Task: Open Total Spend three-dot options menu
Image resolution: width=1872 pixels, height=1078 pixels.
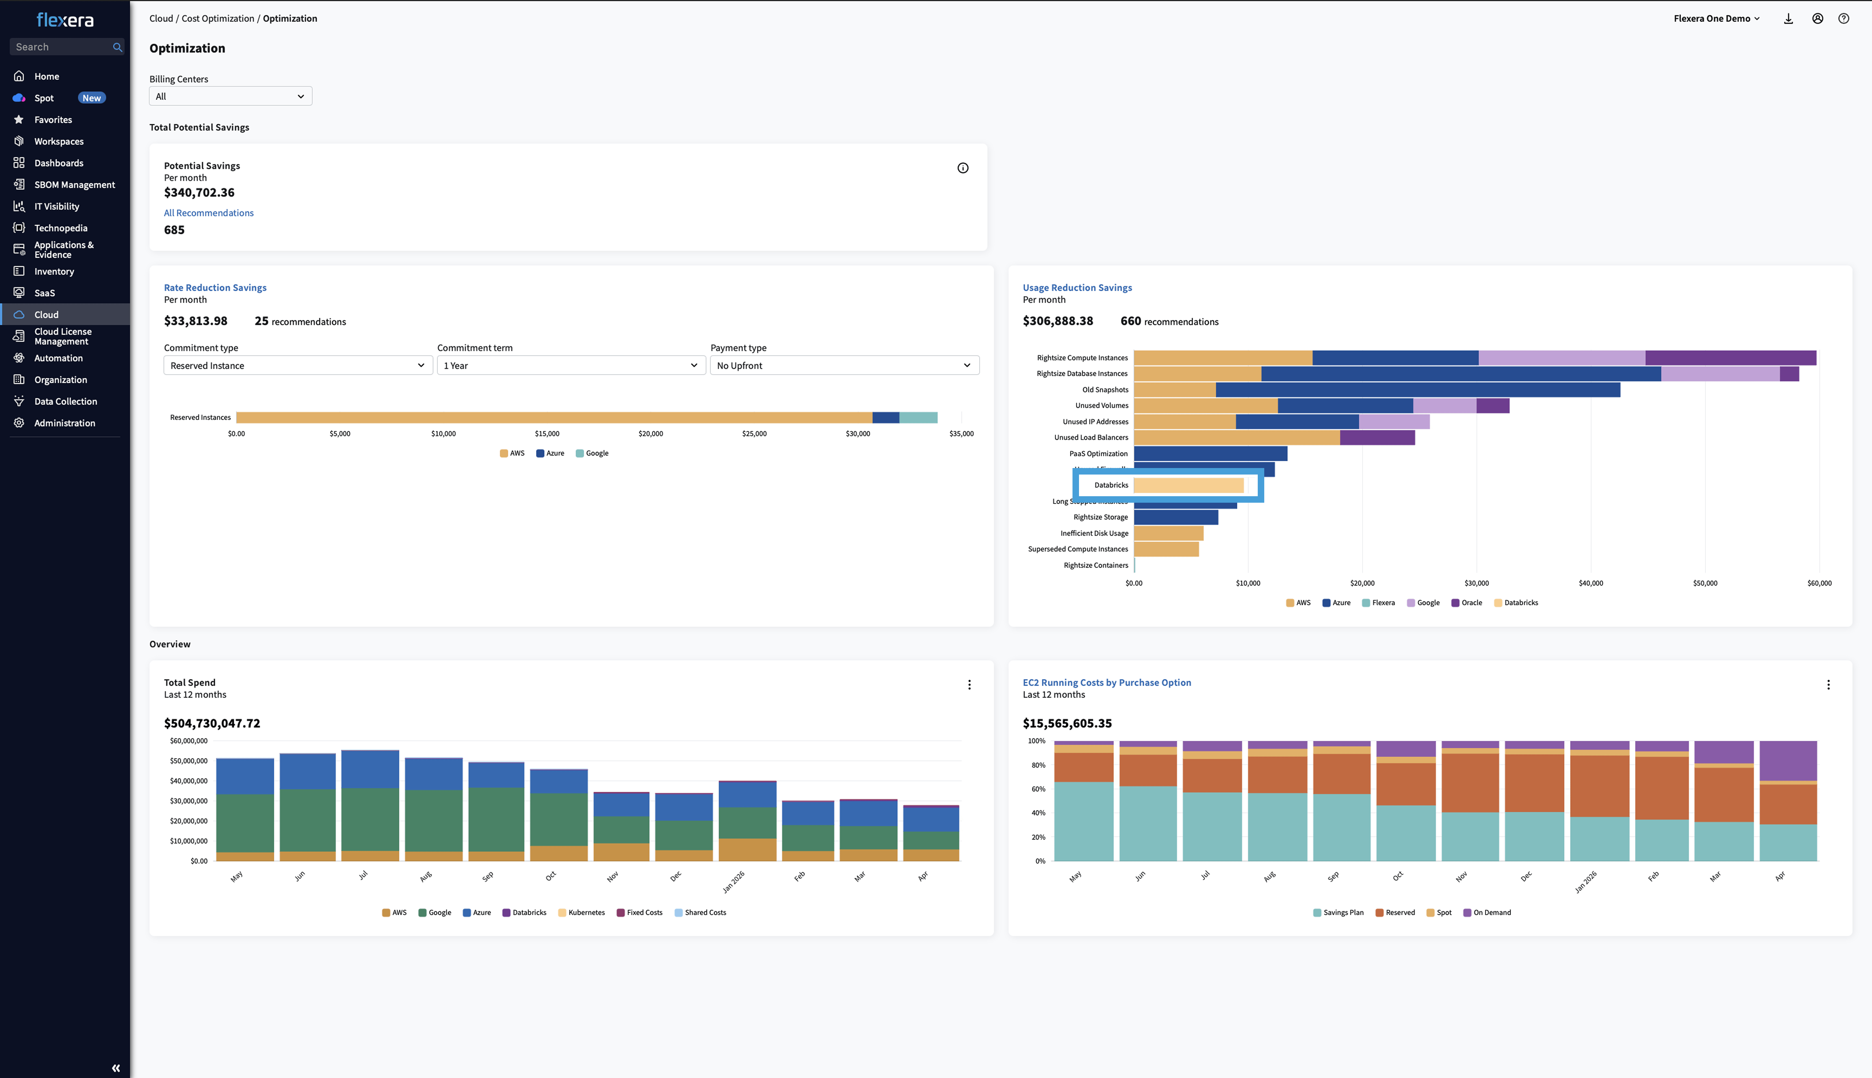Action: pyautogui.click(x=969, y=685)
